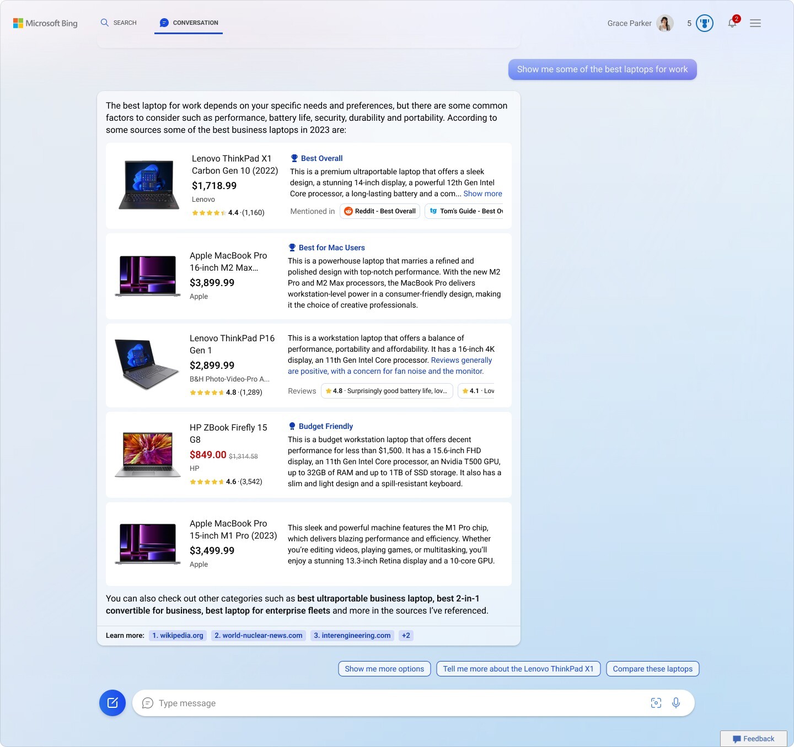Click the Show me more options suggestion
The image size is (794, 747).
pyautogui.click(x=384, y=669)
